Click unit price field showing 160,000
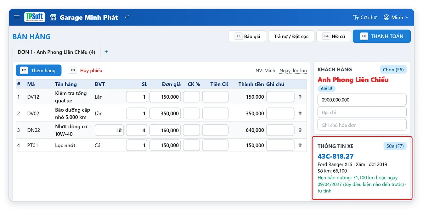This screenshot has height=210, width=423. coord(165,130)
